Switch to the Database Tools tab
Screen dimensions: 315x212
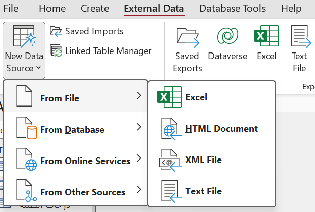[x=232, y=9]
